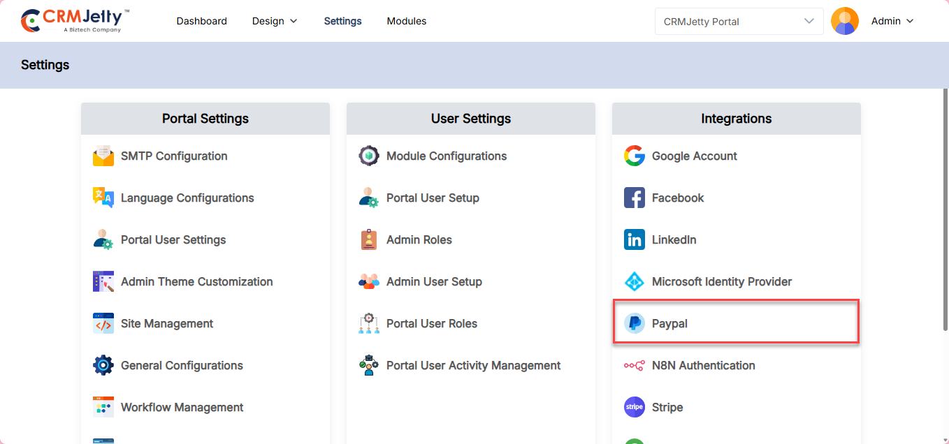Go to the Dashboard menu item
Image resolution: width=949 pixels, height=444 pixels.
point(201,21)
